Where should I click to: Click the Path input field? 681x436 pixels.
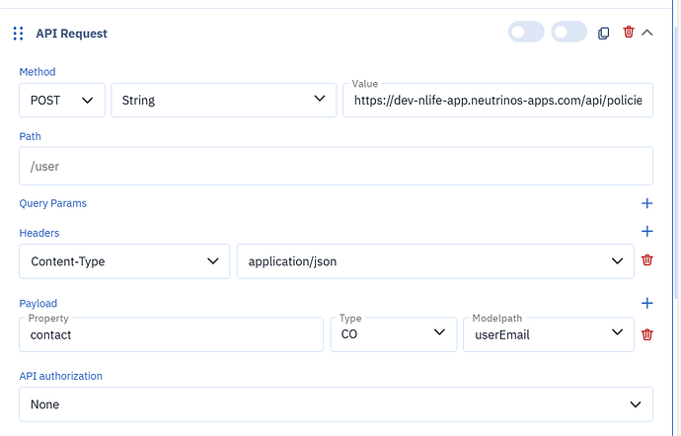tap(337, 166)
